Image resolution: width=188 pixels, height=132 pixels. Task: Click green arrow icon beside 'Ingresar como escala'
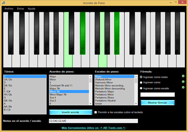click(x=183, y=87)
